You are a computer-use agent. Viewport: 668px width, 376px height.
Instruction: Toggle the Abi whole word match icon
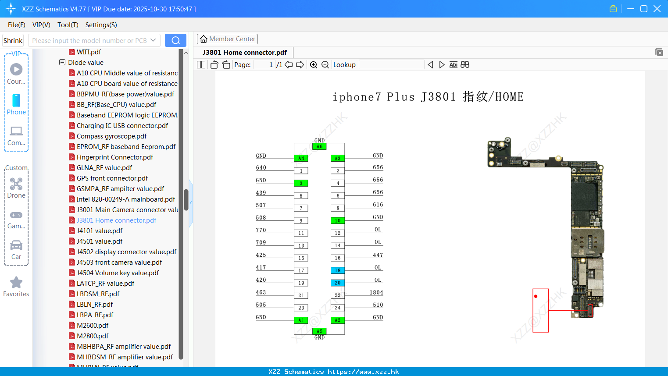coord(453,65)
